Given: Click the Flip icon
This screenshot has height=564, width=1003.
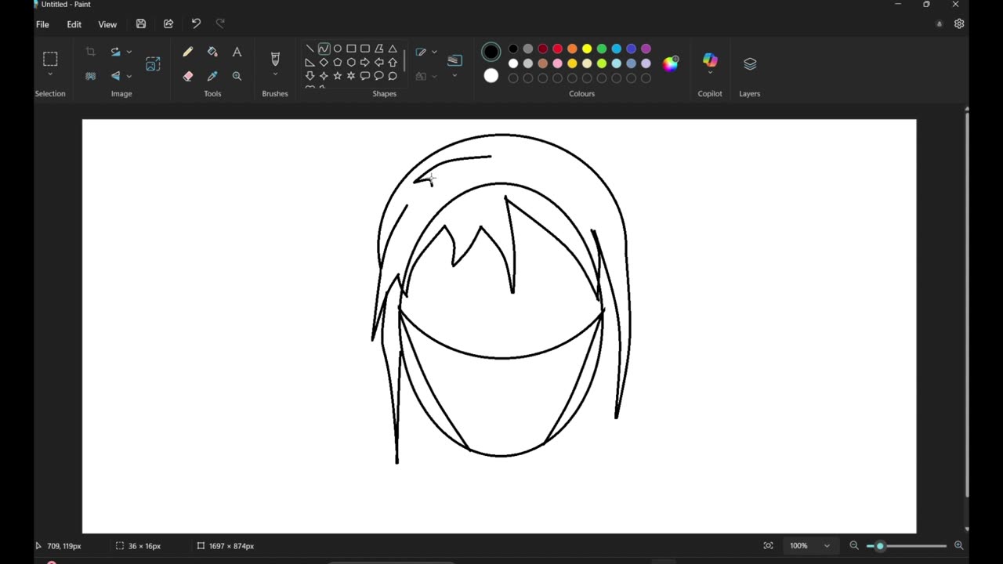Looking at the screenshot, I should point(116,76).
